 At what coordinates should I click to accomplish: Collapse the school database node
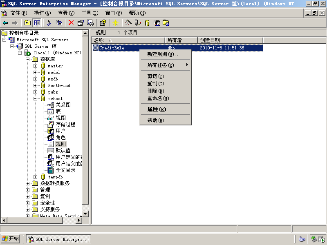[x=35, y=98]
